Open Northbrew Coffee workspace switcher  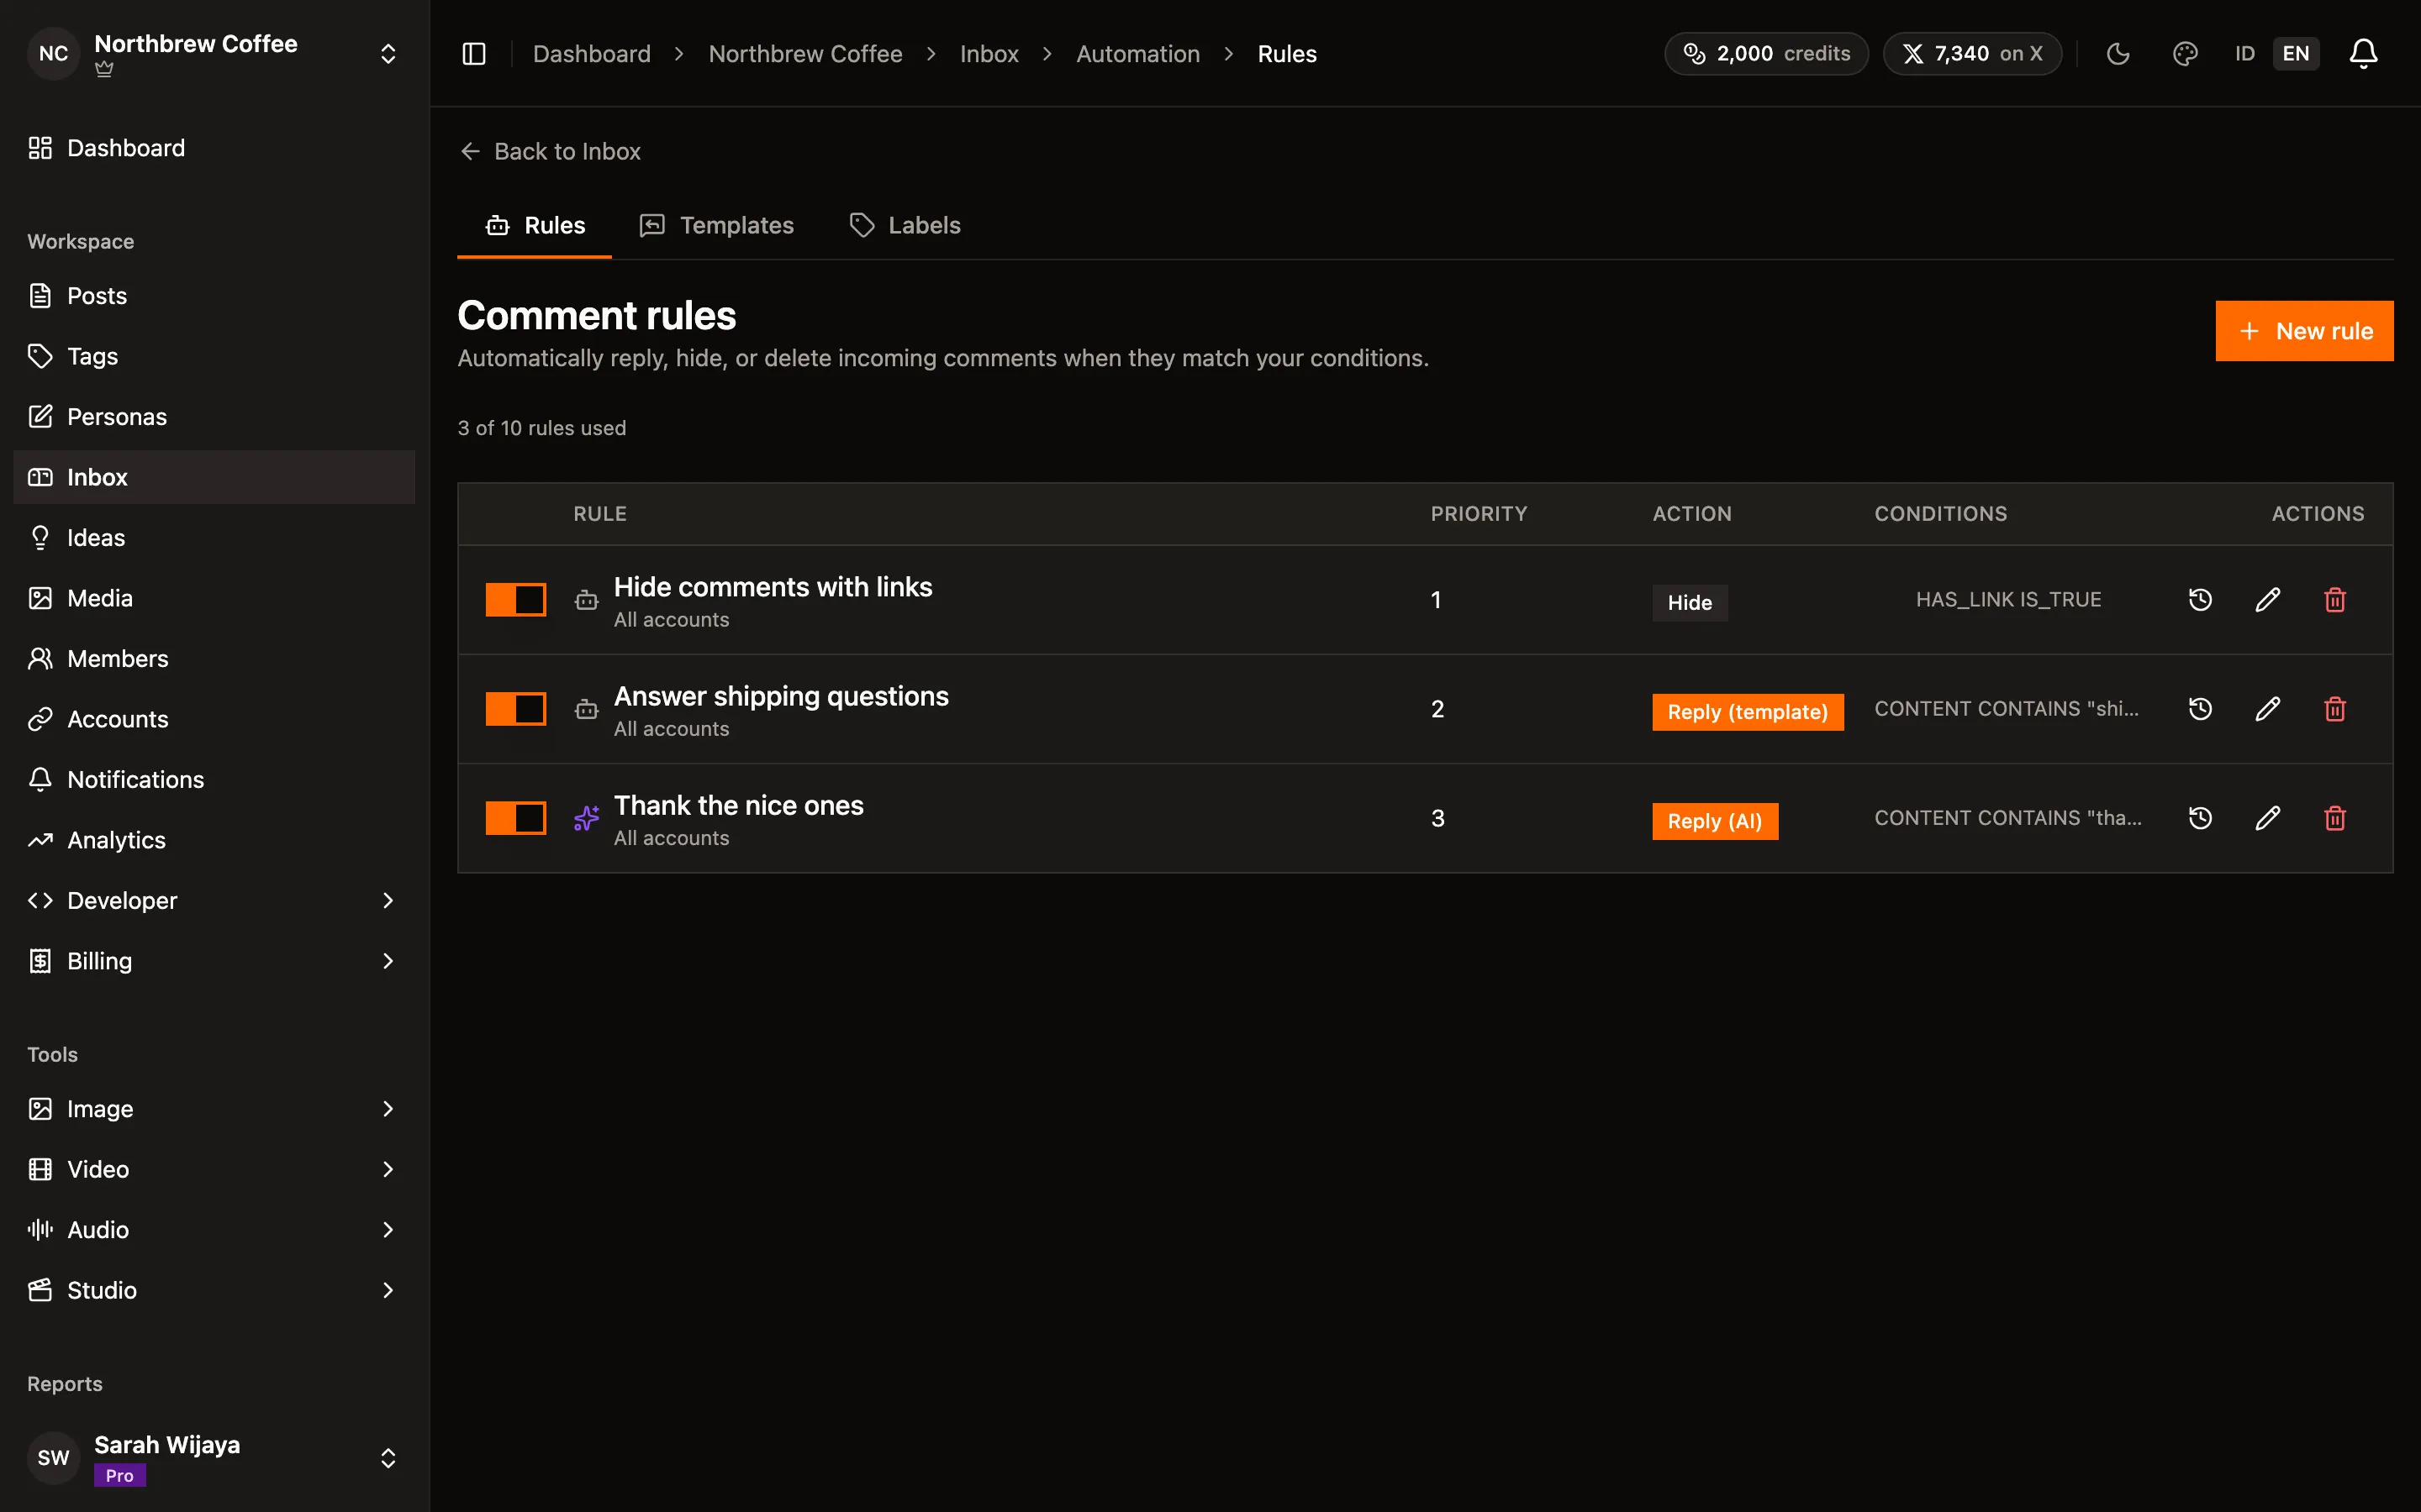(x=214, y=54)
